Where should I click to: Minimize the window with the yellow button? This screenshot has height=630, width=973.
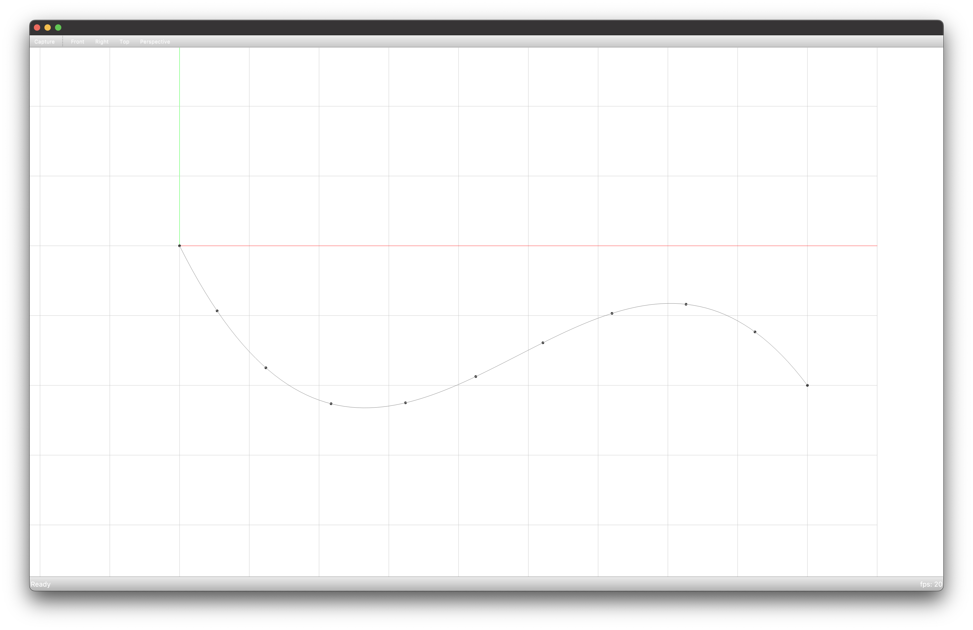point(48,28)
